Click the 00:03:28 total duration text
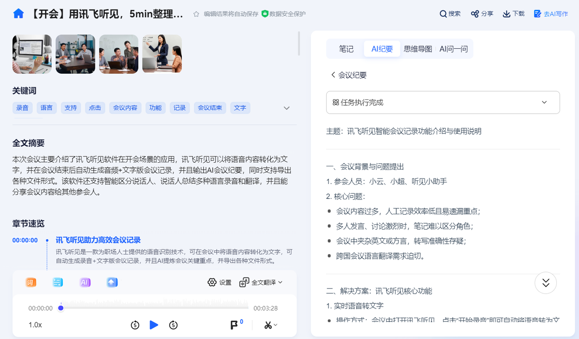 click(266, 308)
